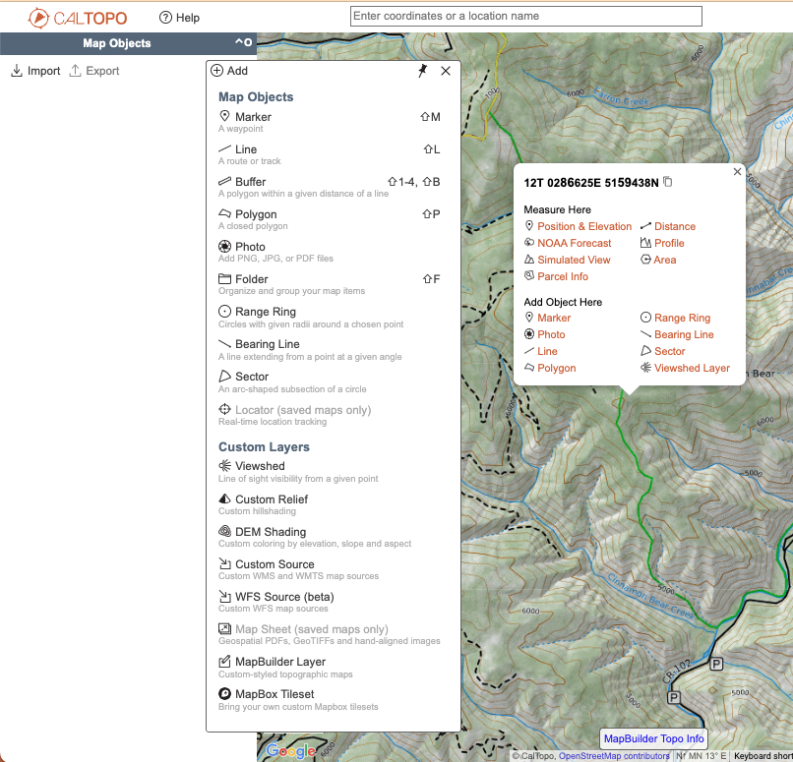Add a DEM Shading custom layer
This screenshot has height=762, width=793.
(270, 532)
